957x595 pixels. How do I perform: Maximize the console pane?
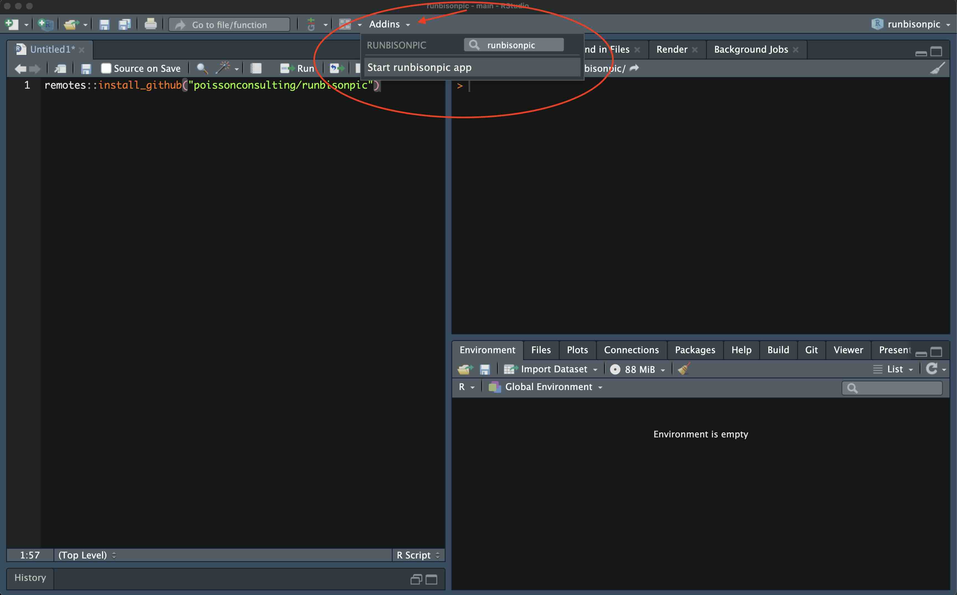[936, 52]
